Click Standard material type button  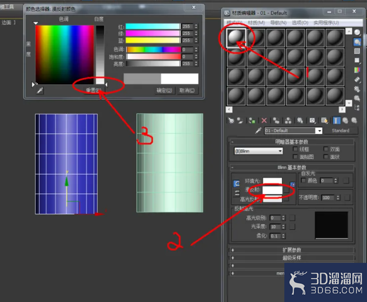click(341, 131)
